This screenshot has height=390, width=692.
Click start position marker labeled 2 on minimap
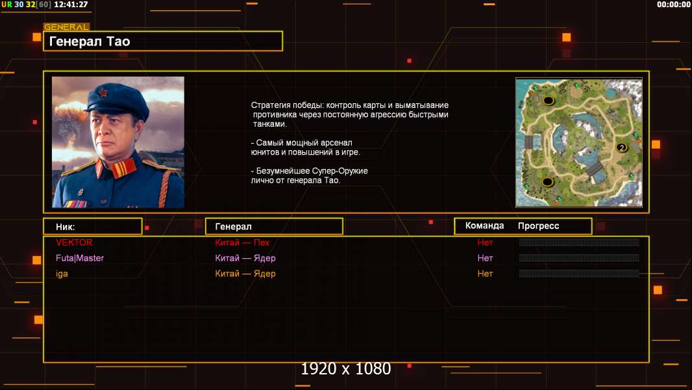tap(621, 148)
